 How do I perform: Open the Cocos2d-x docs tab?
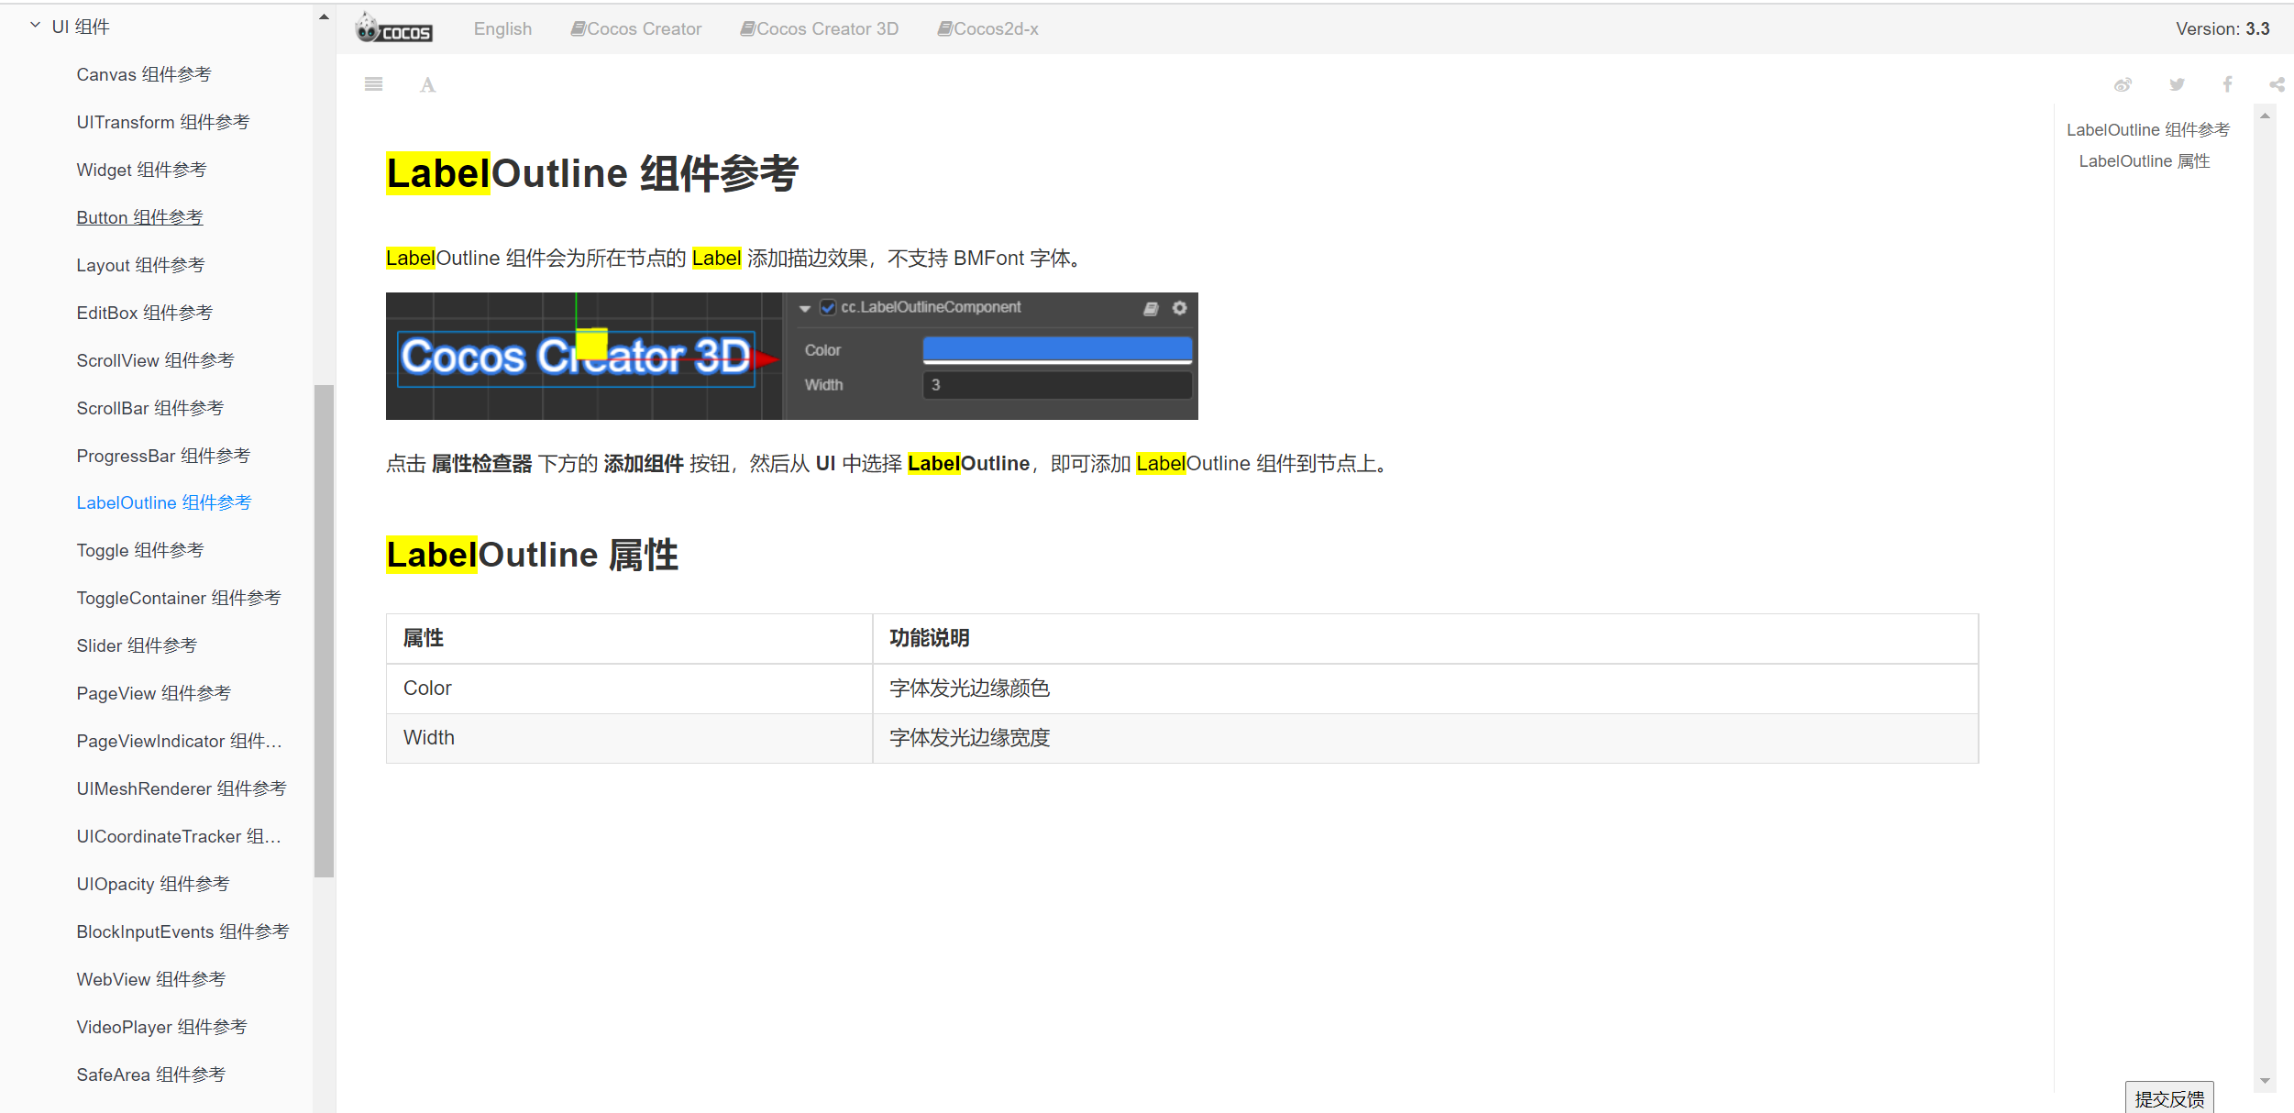987,28
